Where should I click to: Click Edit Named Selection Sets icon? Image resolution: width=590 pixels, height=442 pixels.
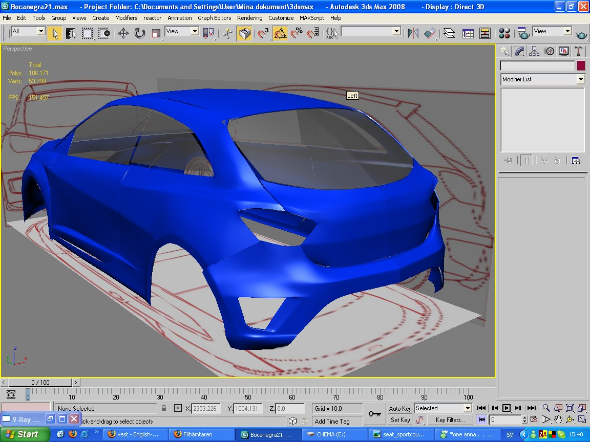(332, 33)
